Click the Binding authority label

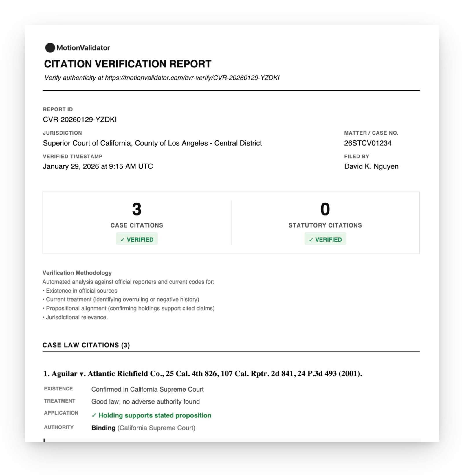(x=103, y=428)
